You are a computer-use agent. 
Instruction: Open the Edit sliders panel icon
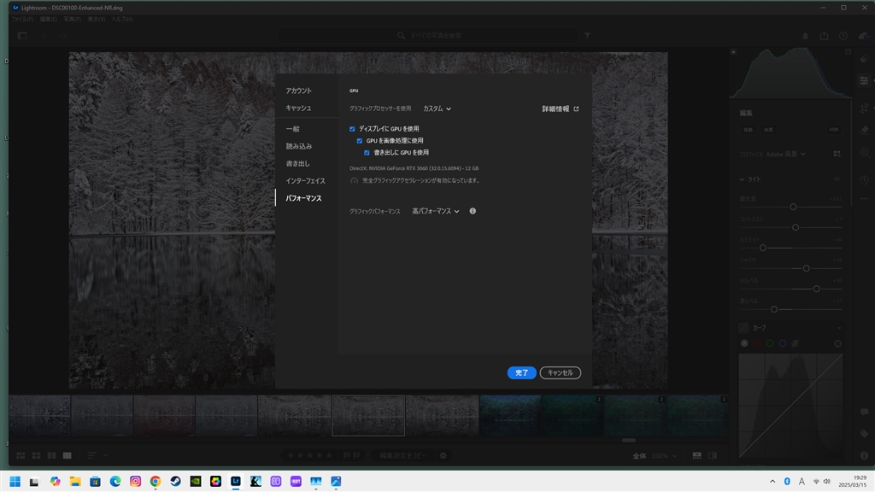(865, 81)
